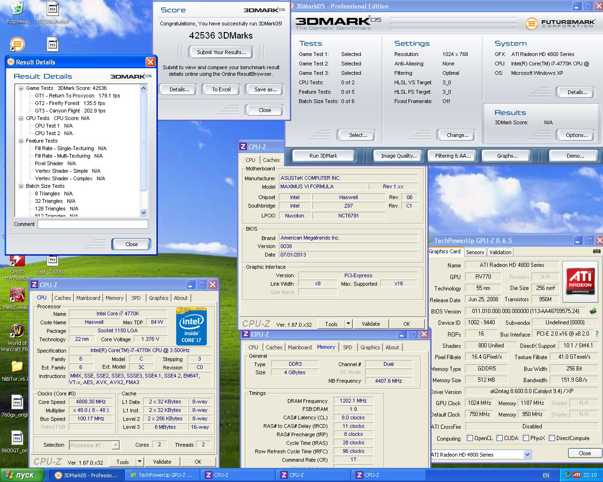Open the palit_7300G file icon on the desktop
This screenshot has height=482, width=603.
click(52, 265)
